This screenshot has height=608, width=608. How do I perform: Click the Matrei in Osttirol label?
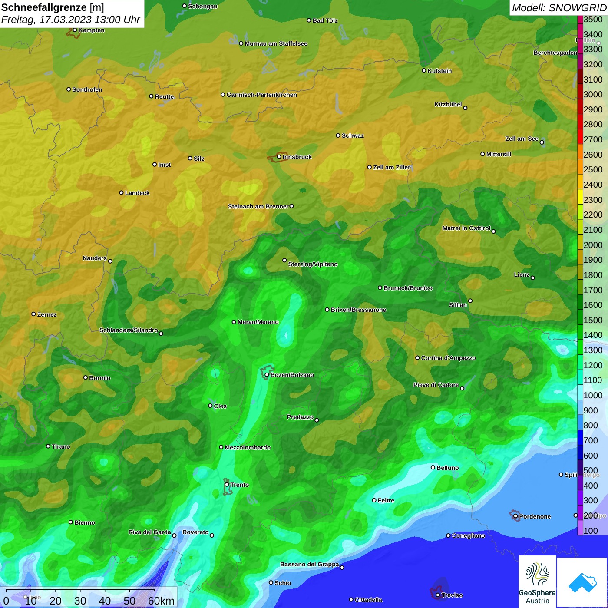[x=466, y=228]
